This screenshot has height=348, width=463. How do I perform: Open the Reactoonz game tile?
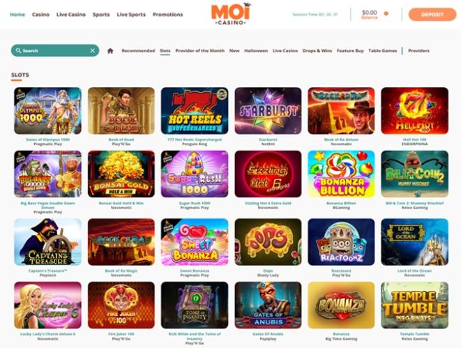[x=341, y=242]
